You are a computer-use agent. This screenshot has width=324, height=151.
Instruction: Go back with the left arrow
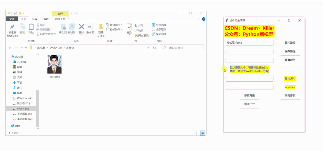[x=10, y=48]
